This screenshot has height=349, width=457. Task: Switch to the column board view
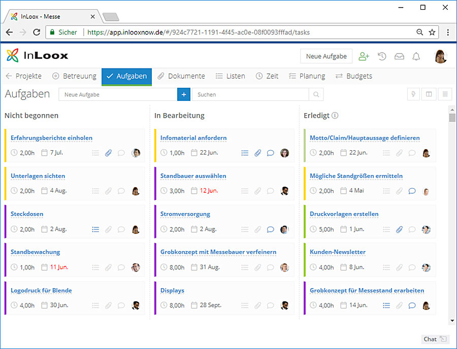click(429, 94)
